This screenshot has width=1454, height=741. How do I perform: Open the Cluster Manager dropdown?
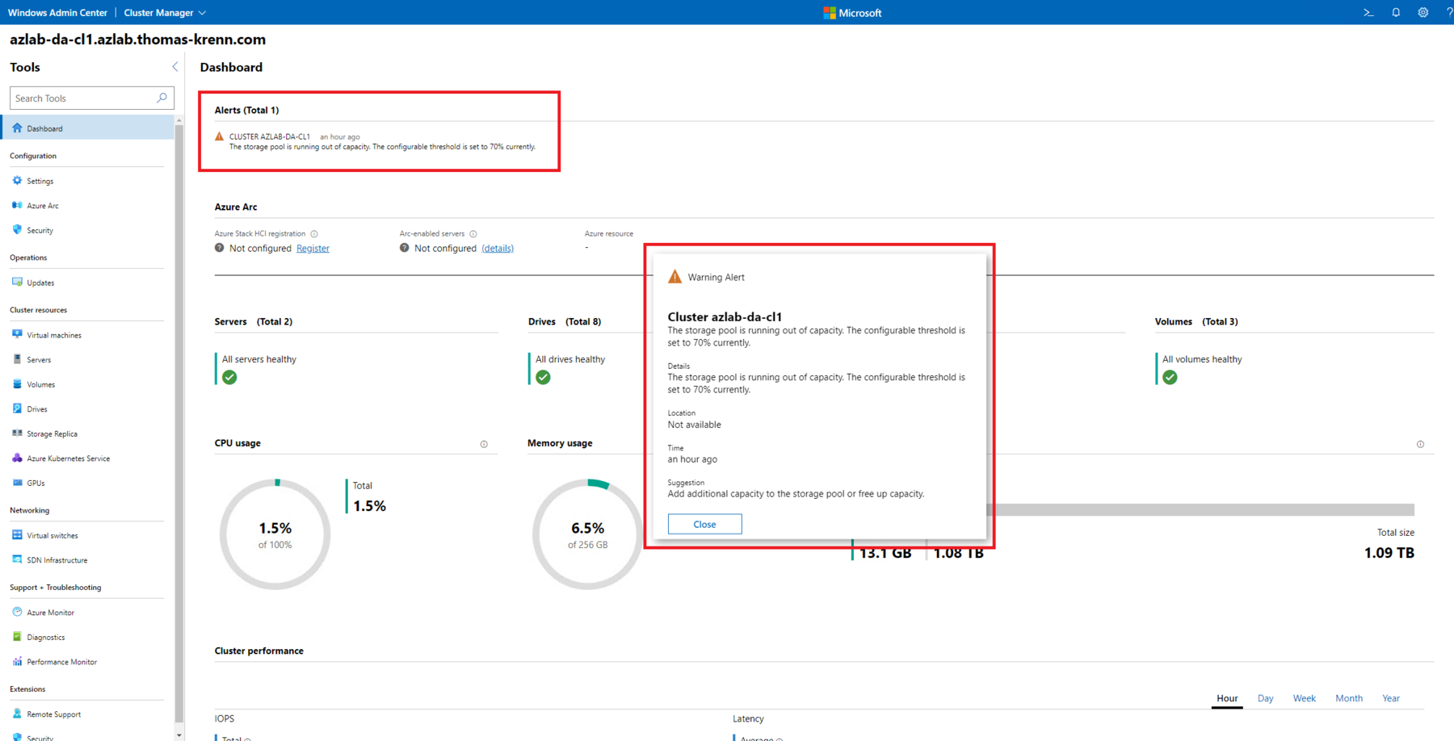pyautogui.click(x=166, y=13)
